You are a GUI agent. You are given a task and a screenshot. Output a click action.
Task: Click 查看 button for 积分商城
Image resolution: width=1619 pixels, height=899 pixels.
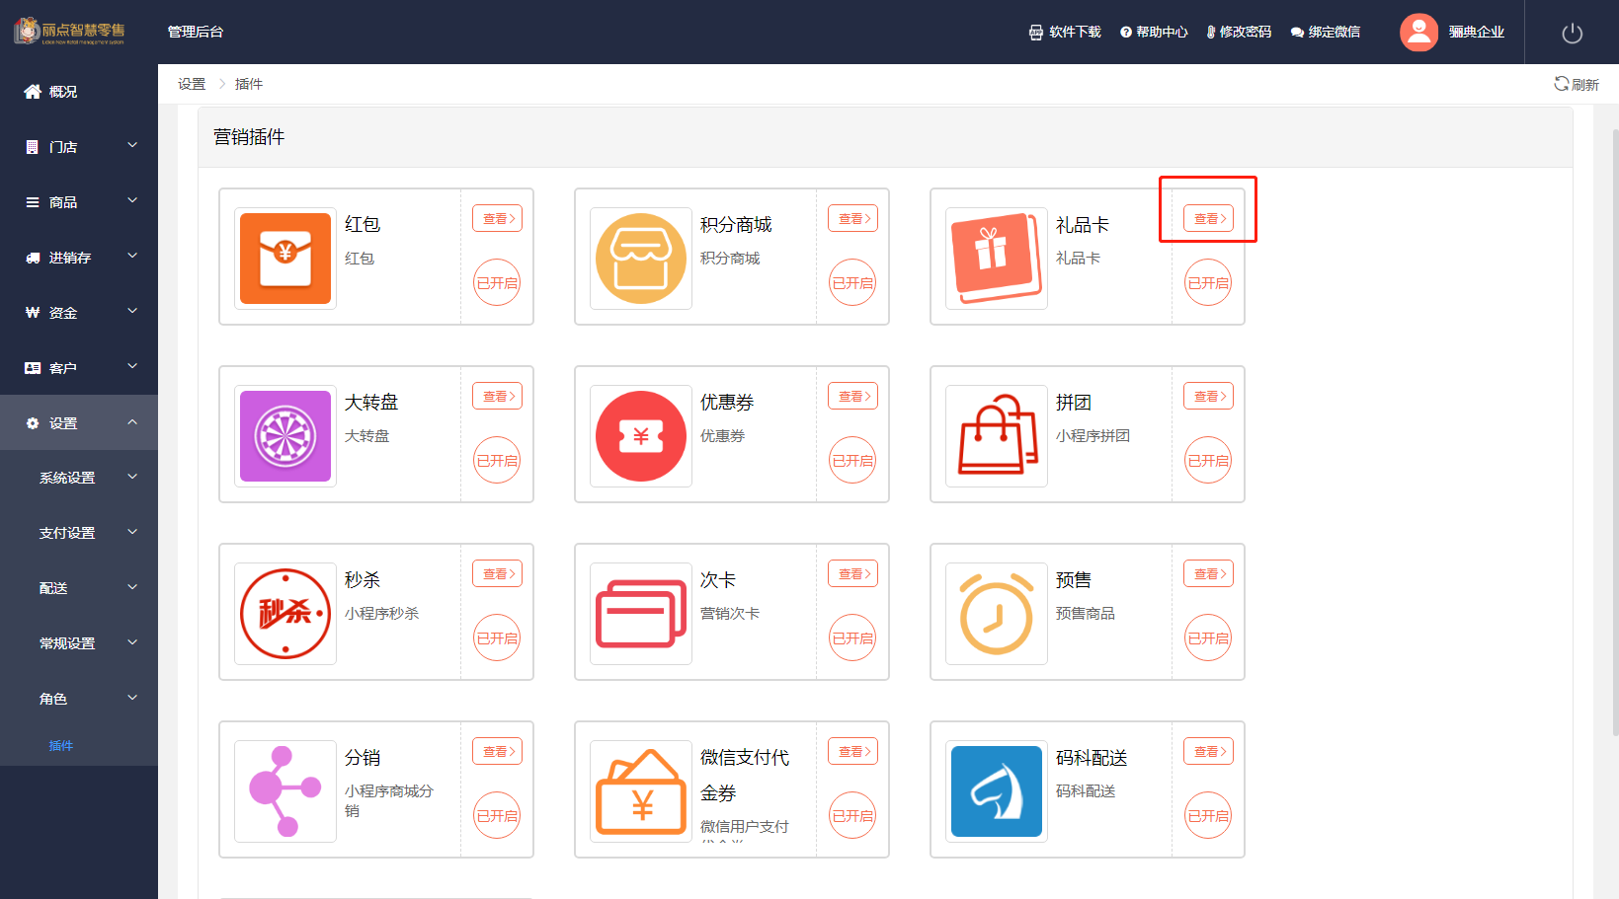[x=852, y=219]
